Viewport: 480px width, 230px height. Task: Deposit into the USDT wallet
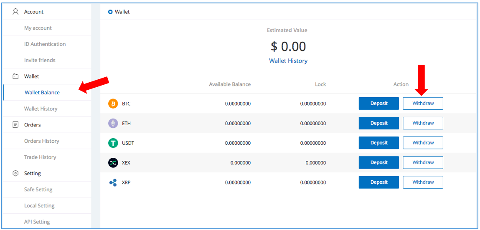(x=378, y=143)
